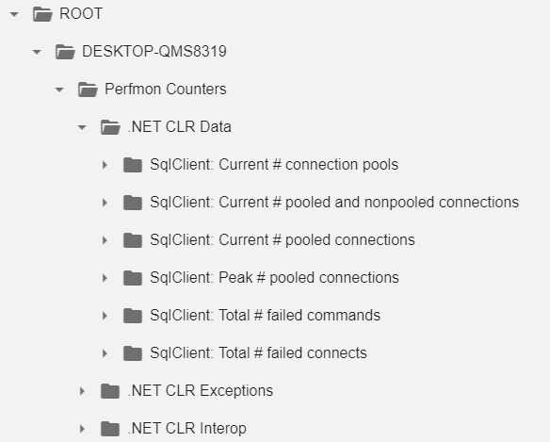Select SqlClient: Total # failed connects
Image resolution: width=550 pixels, height=442 pixels.
click(258, 353)
